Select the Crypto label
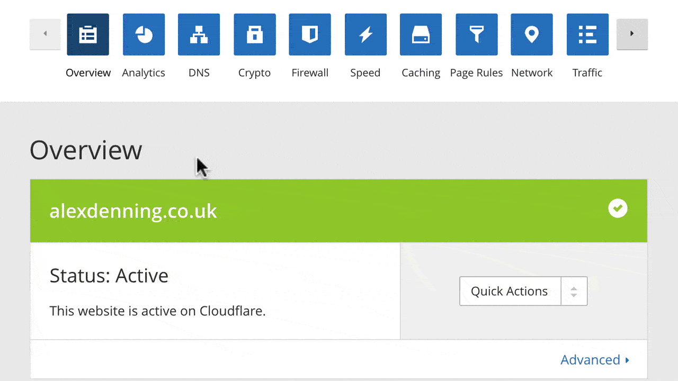The height and width of the screenshot is (381, 678). pyautogui.click(x=254, y=73)
